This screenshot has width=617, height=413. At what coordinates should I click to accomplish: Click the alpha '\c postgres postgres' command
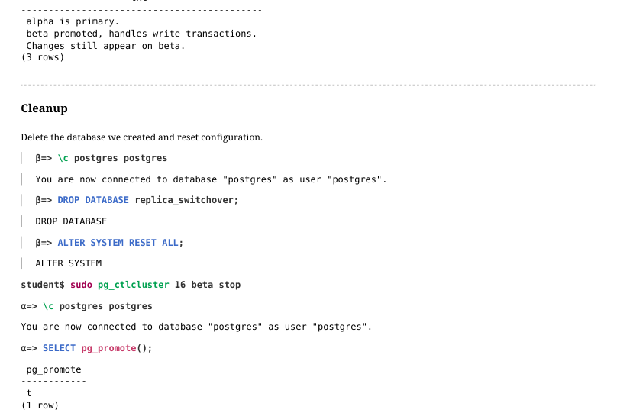86,306
